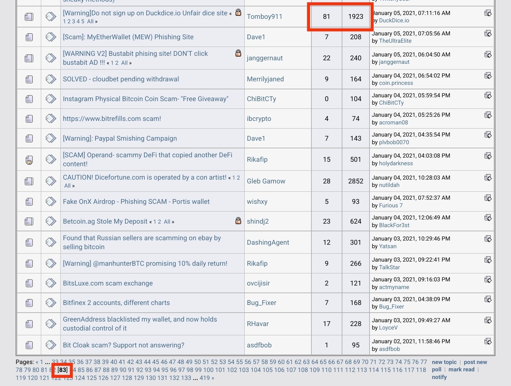This screenshot has width=511, height=386.
Task: Click message diamond icon in cloudbet row
Action: [x=51, y=79]
